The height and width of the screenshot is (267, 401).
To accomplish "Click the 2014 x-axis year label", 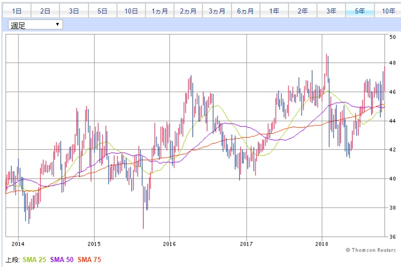I will [18, 244].
